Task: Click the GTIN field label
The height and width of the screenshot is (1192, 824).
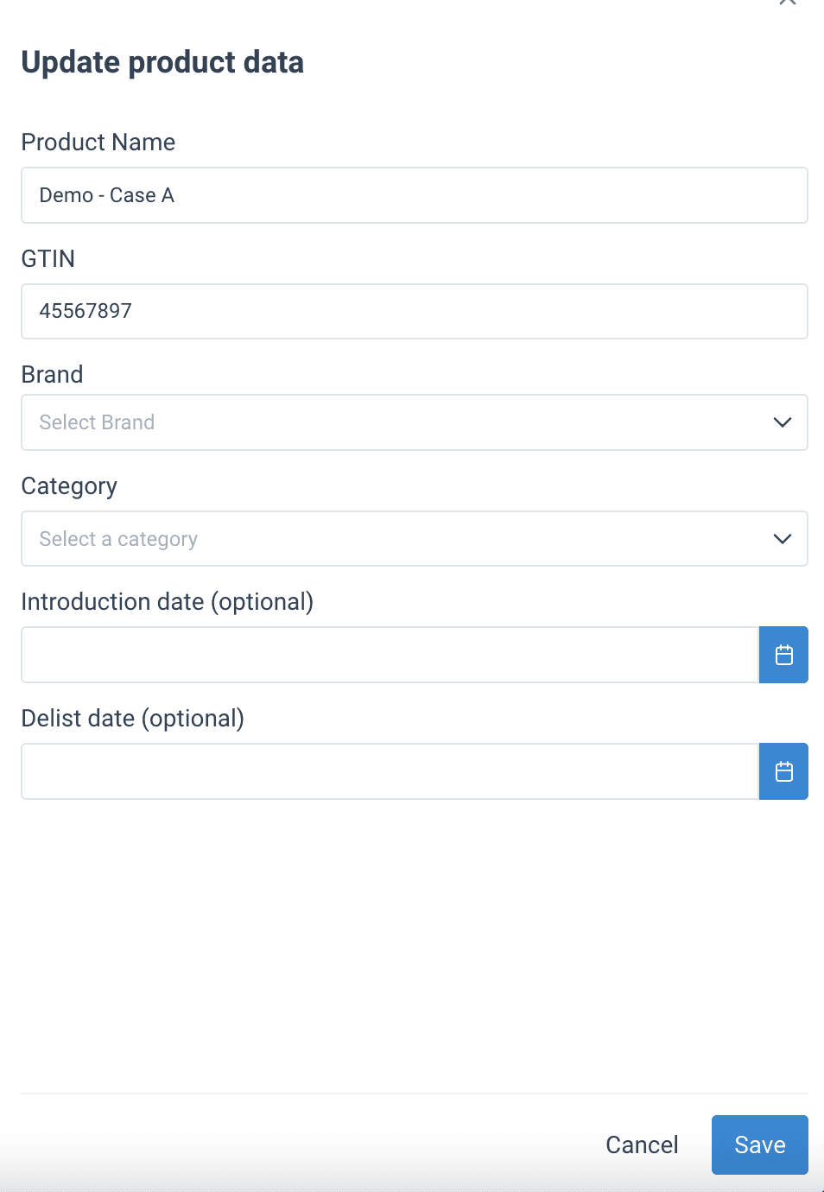Action: (x=48, y=259)
